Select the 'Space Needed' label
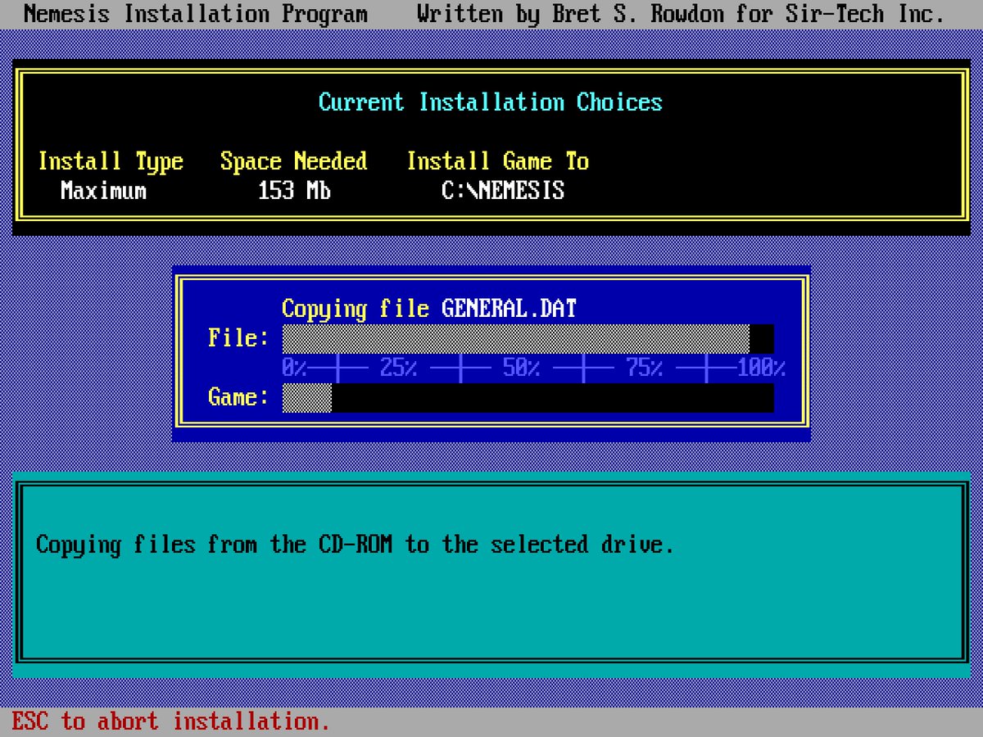Image resolution: width=983 pixels, height=737 pixels. (x=293, y=161)
